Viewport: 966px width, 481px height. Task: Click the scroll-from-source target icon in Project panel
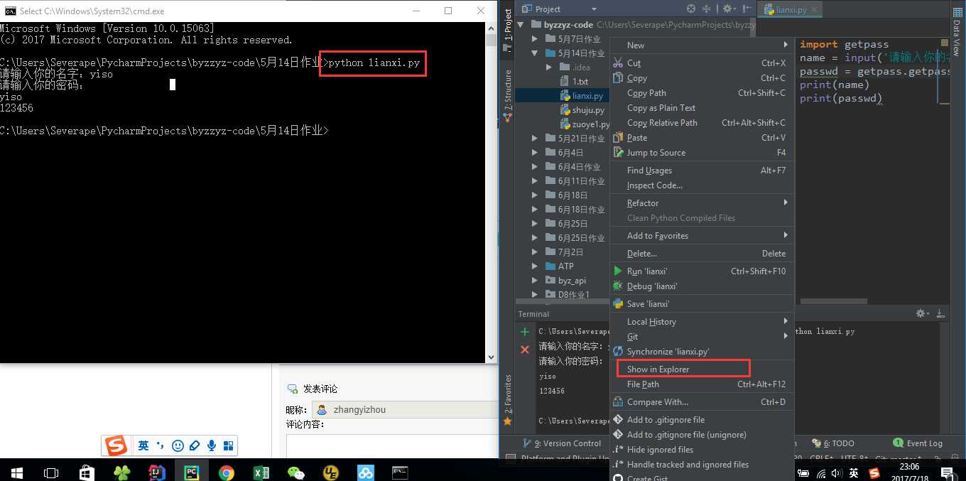[x=691, y=9]
